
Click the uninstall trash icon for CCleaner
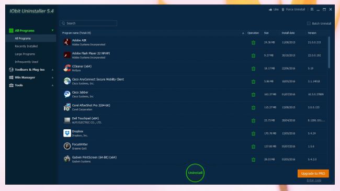253,69
